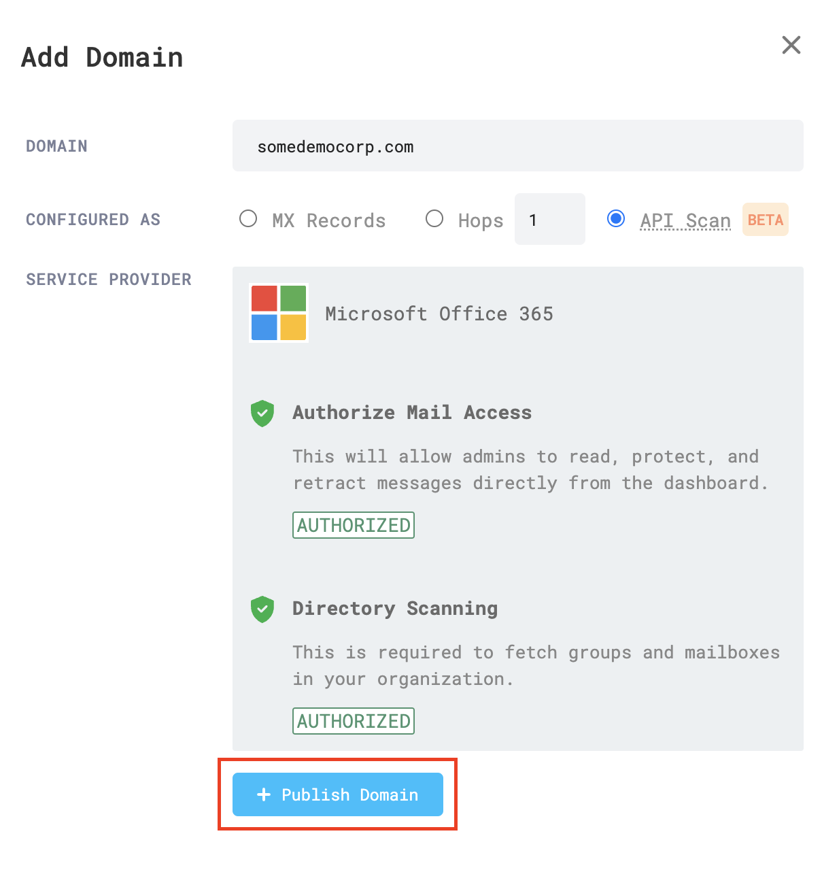Click the Microsoft Office 365 logo icon
Viewport: 839px width, 872px height.
(279, 312)
